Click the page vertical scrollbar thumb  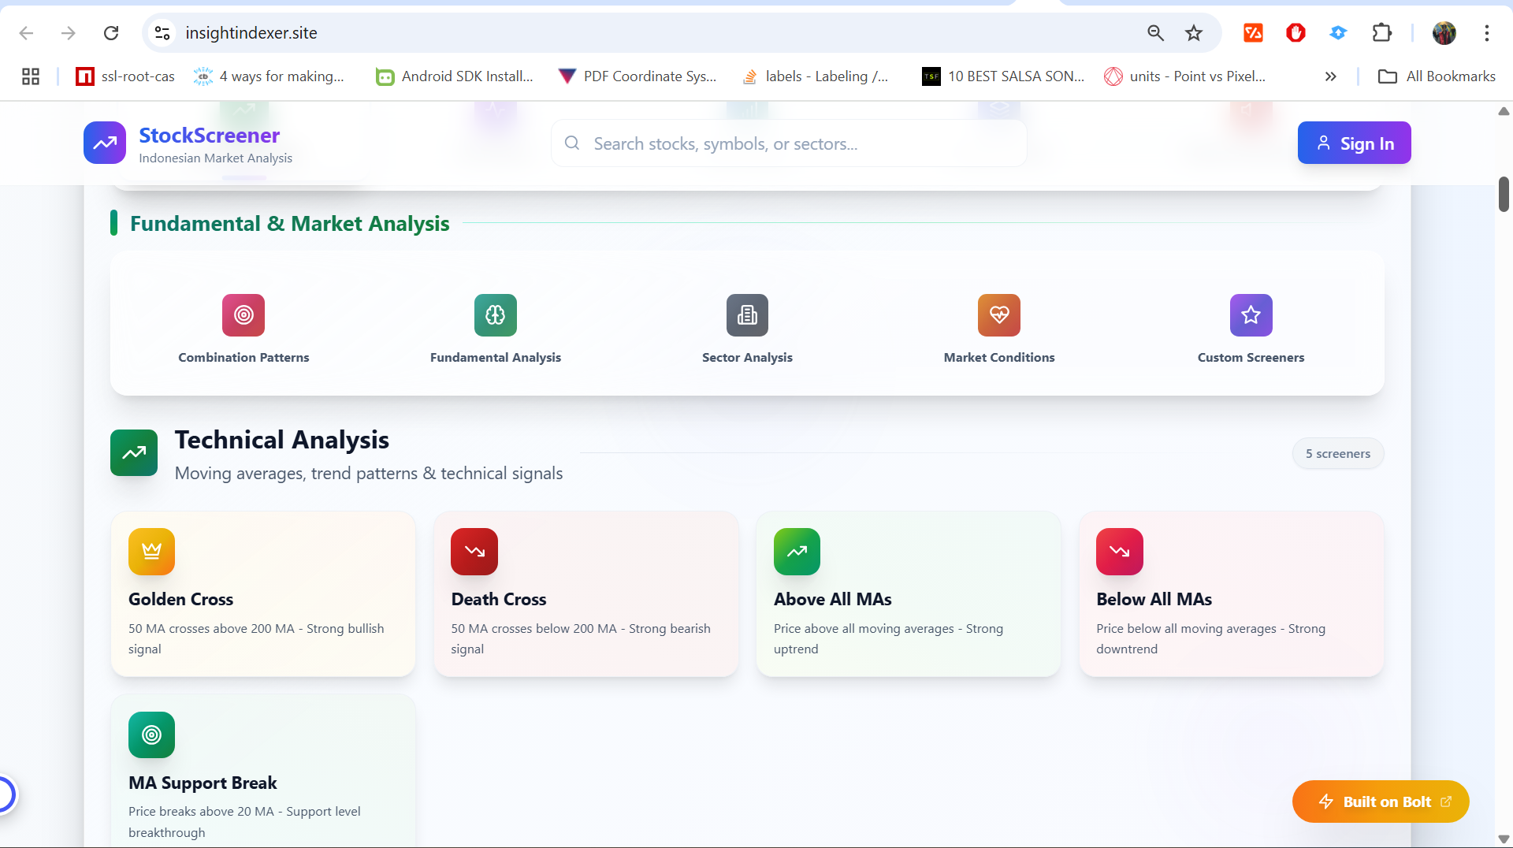click(x=1504, y=194)
